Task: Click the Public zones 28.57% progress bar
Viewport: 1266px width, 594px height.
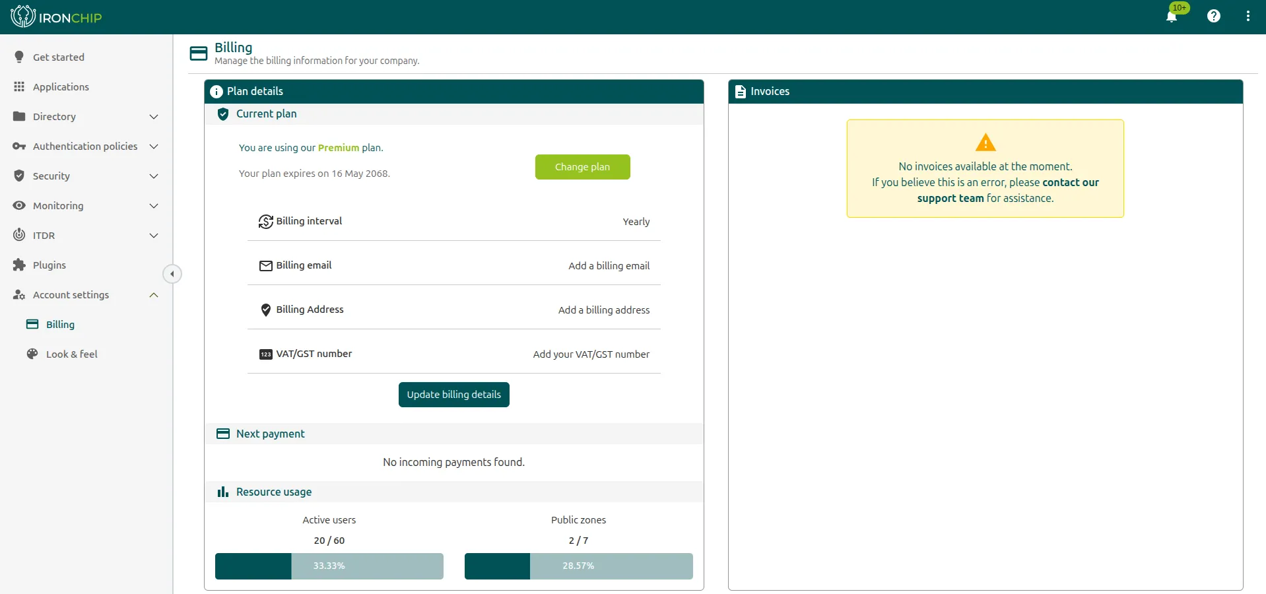Action: click(x=579, y=566)
